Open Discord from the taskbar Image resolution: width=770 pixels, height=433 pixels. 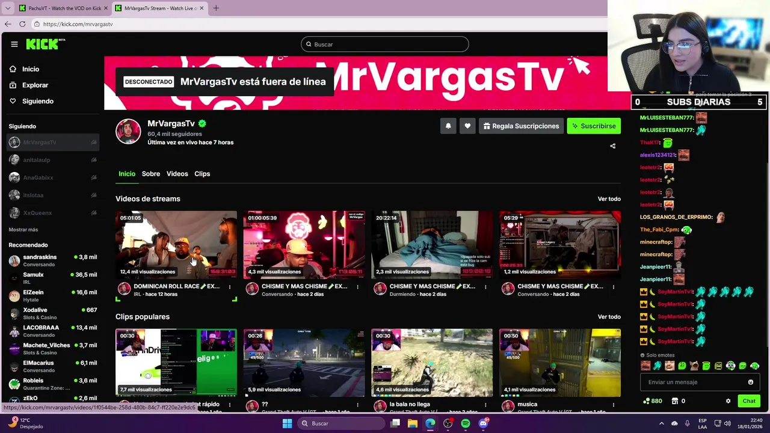tap(483, 423)
